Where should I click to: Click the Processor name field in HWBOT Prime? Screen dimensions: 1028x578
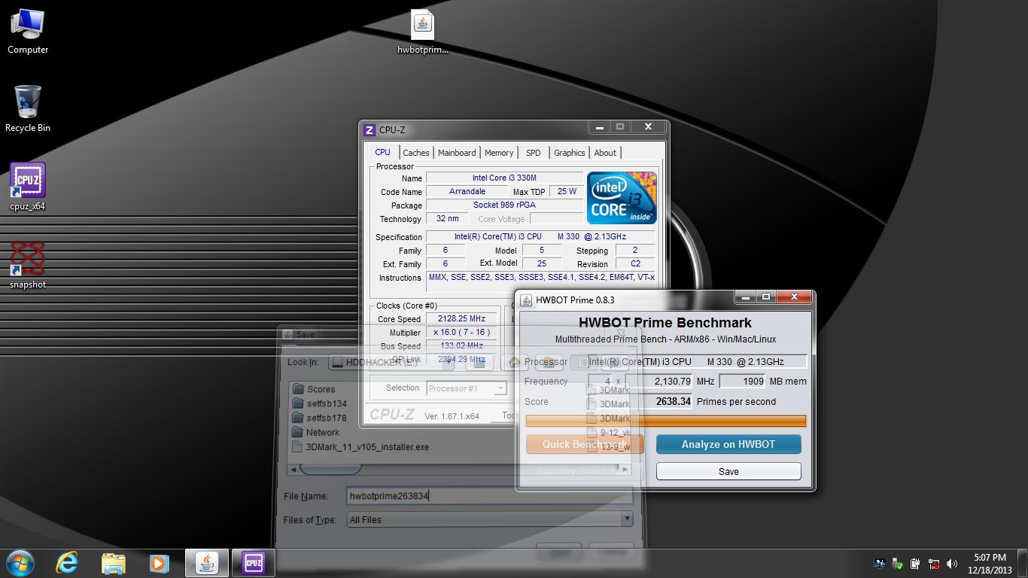point(697,361)
